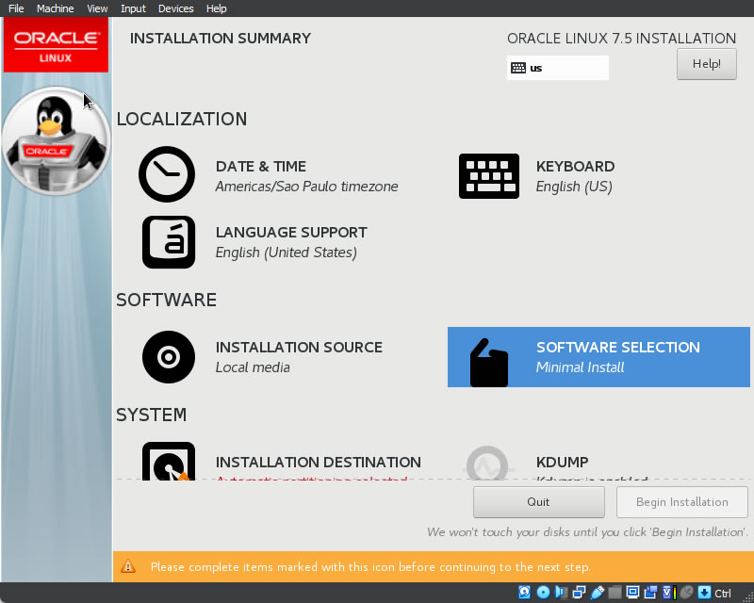Viewport: 754px width, 603px height.
Task: Open the INSTALLATION DESTINATION label
Action: tap(318, 462)
